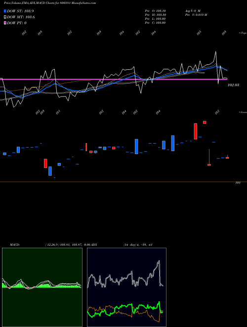
Task: Open the dark blue ADX indicator chart
Action: [126, 287]
